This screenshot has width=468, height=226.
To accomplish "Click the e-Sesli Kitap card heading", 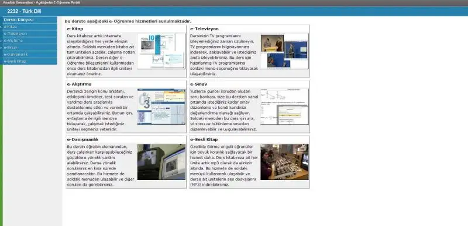I will click(x=204, y=139).
